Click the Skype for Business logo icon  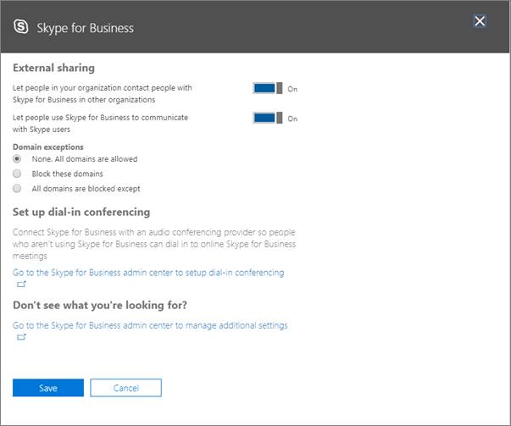[21, 27]
